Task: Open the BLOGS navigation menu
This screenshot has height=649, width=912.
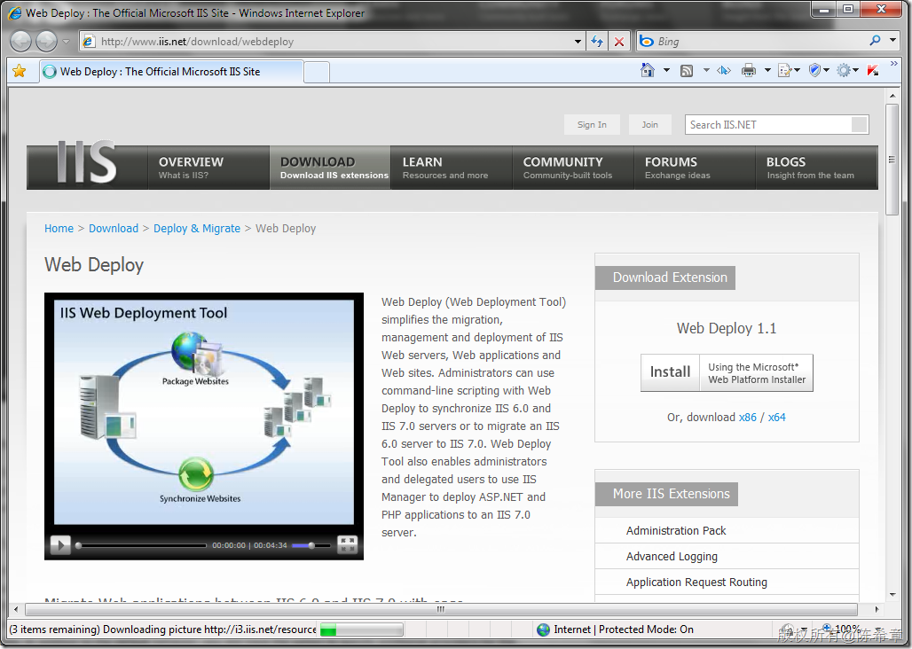Action: click(816, 168)
